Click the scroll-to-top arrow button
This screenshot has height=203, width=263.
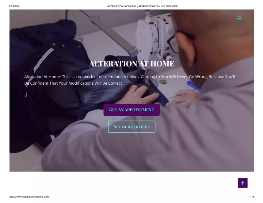243,183
